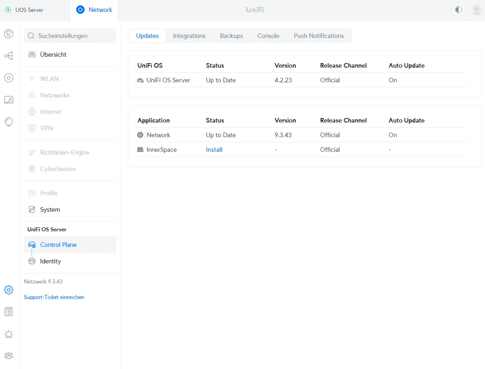Toggle the dark mode theme icon
The image size is (485, 369).
[459, 10]
